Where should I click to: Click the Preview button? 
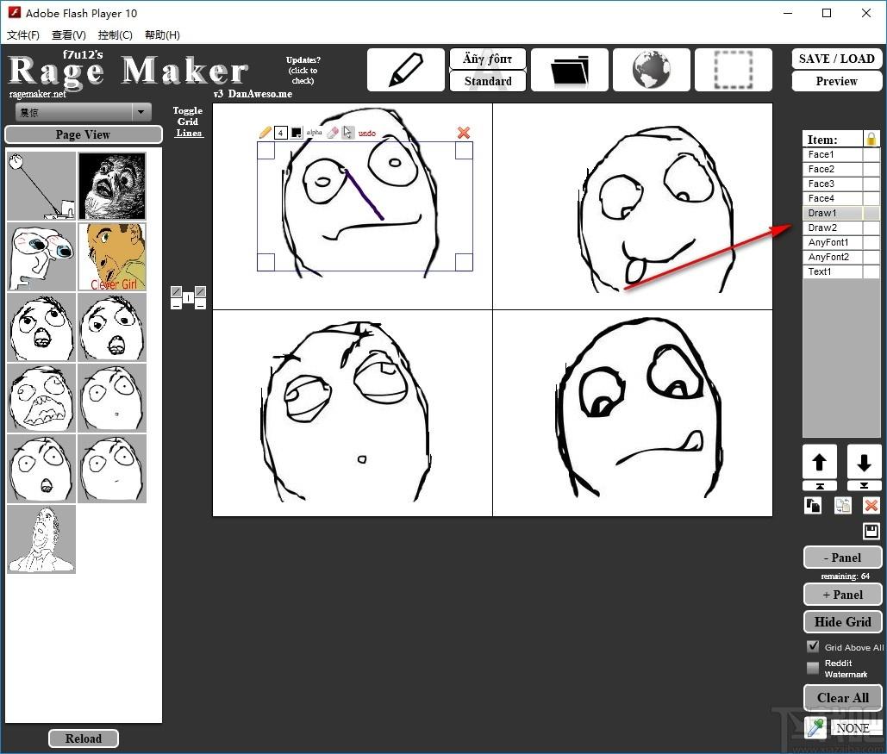pos(837,81)
